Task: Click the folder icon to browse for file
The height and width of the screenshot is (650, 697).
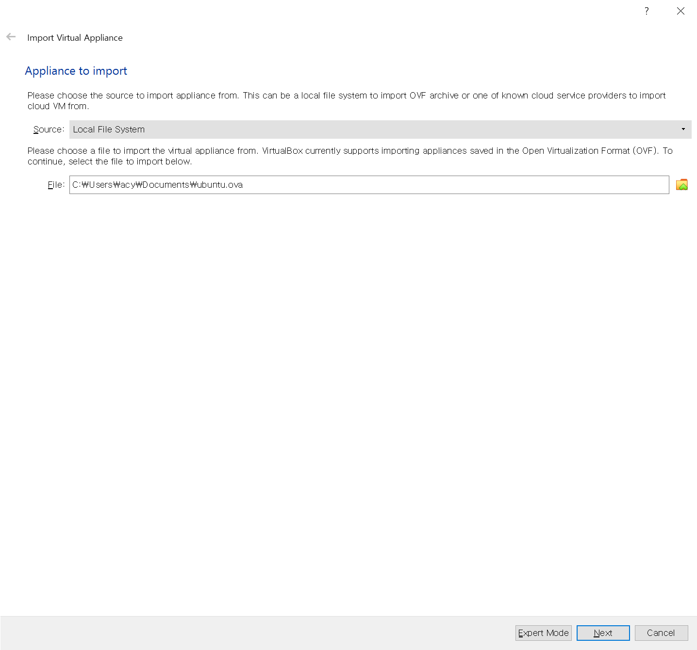Action: click(x=681, y=185)
